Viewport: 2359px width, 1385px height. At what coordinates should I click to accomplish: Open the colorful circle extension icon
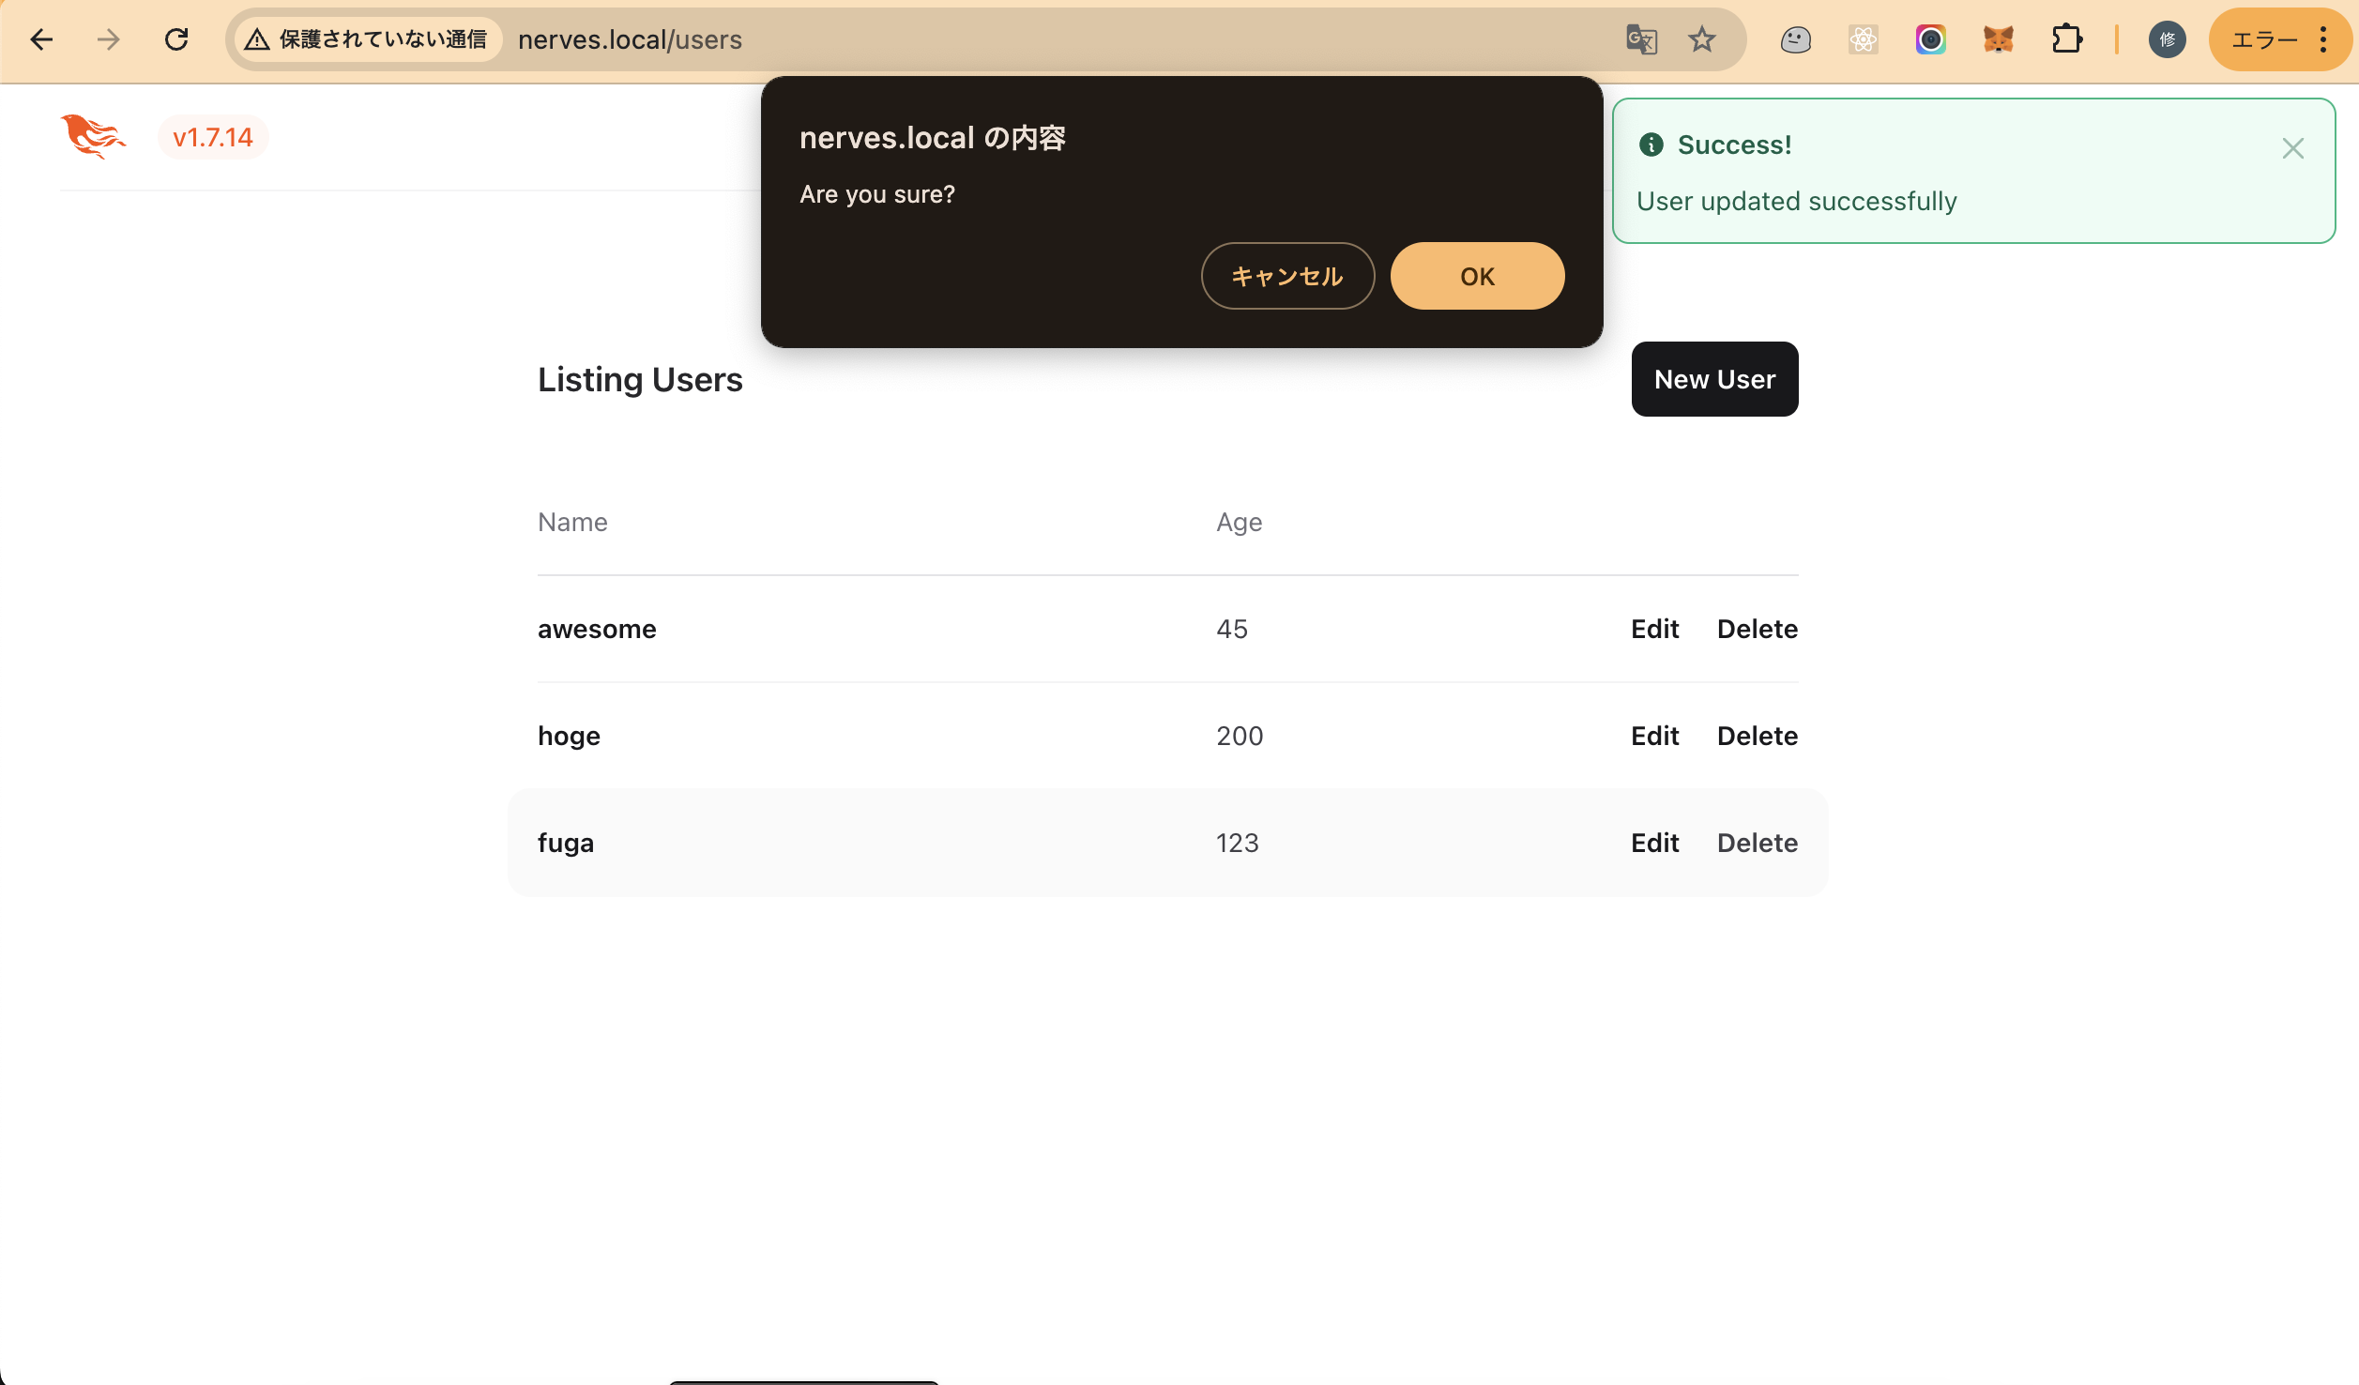pos(1930,39)
